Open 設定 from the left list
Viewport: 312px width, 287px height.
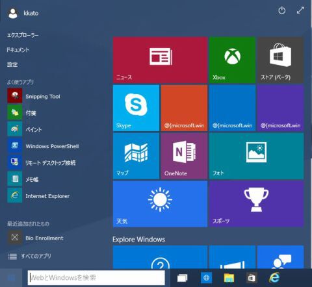point(12,64)
